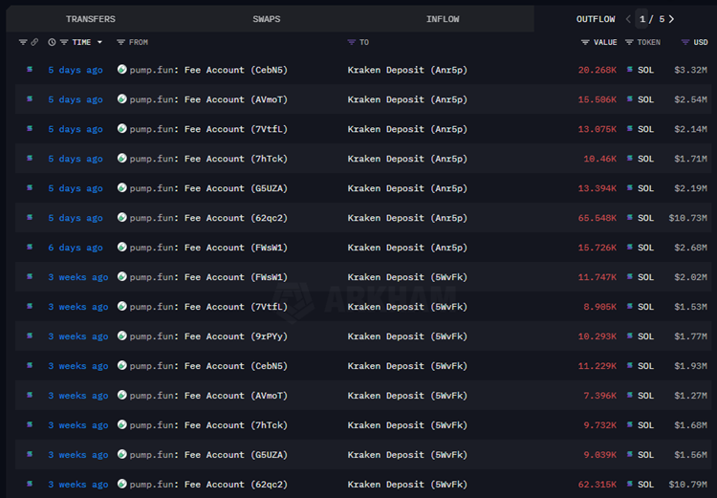This screenshot has height=498, width=717.
Task: Open transaction icon for CebN5 5 days ago
Action: pyautogui.click(x=30, y=70)
